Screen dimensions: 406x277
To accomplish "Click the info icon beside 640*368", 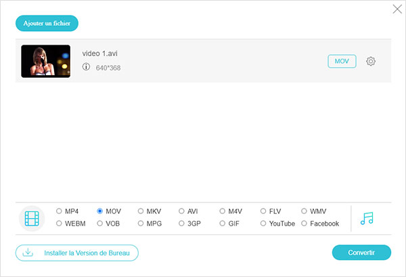I will click(x=86, y=67).
